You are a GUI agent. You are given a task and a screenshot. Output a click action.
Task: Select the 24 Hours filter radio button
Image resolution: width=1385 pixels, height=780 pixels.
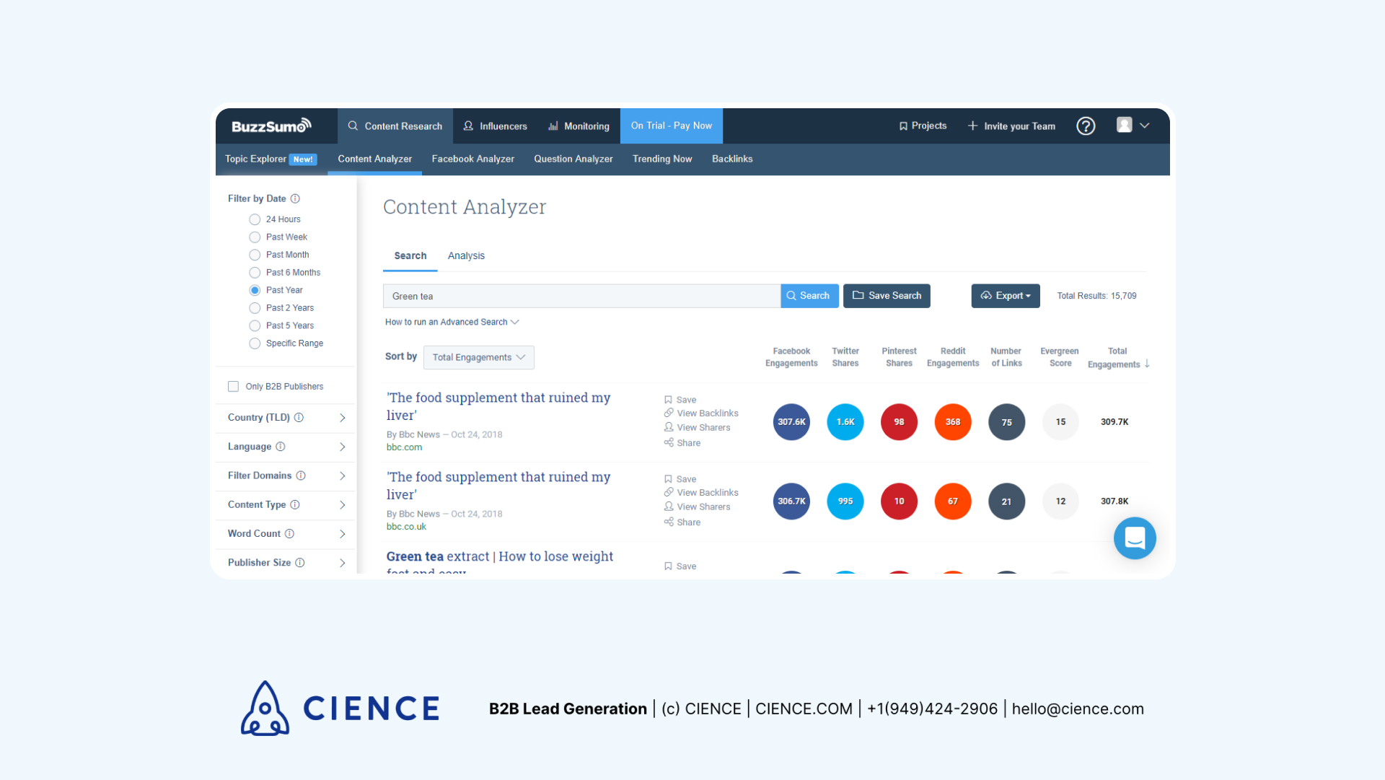(254, 219)
